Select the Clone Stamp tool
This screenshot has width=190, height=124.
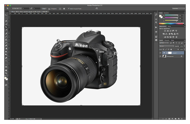6,39
